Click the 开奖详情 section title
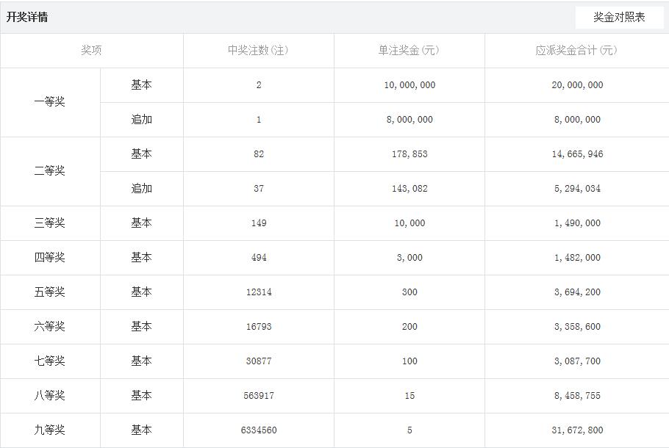This screenshot has height=448, width=669. (x=27, y=17)
